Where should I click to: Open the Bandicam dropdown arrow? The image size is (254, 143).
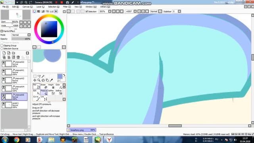17,2
